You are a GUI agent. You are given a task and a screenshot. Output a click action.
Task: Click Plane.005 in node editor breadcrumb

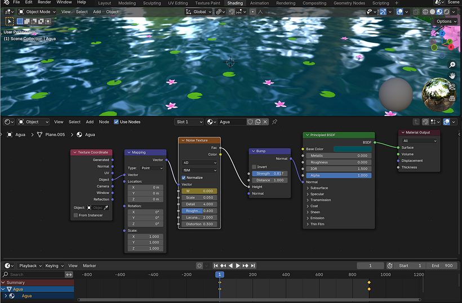[55, 135]
